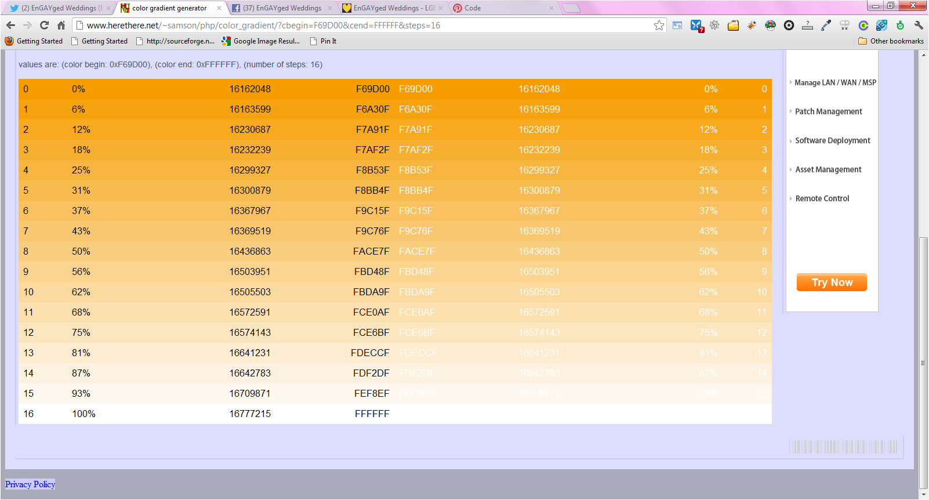
Task: Click the green mushroom extension icon
Action: 770,25
